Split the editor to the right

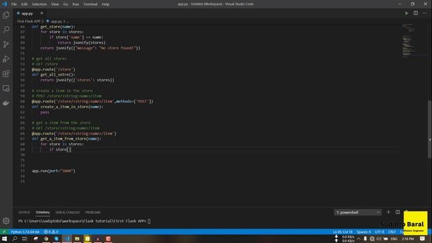point(416,13)
